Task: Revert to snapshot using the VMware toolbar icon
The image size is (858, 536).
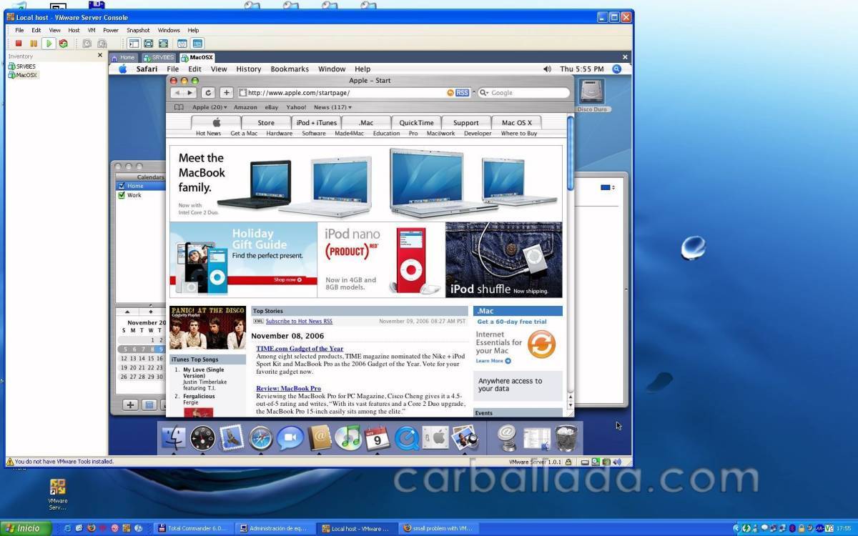Action: pos(103,44)
